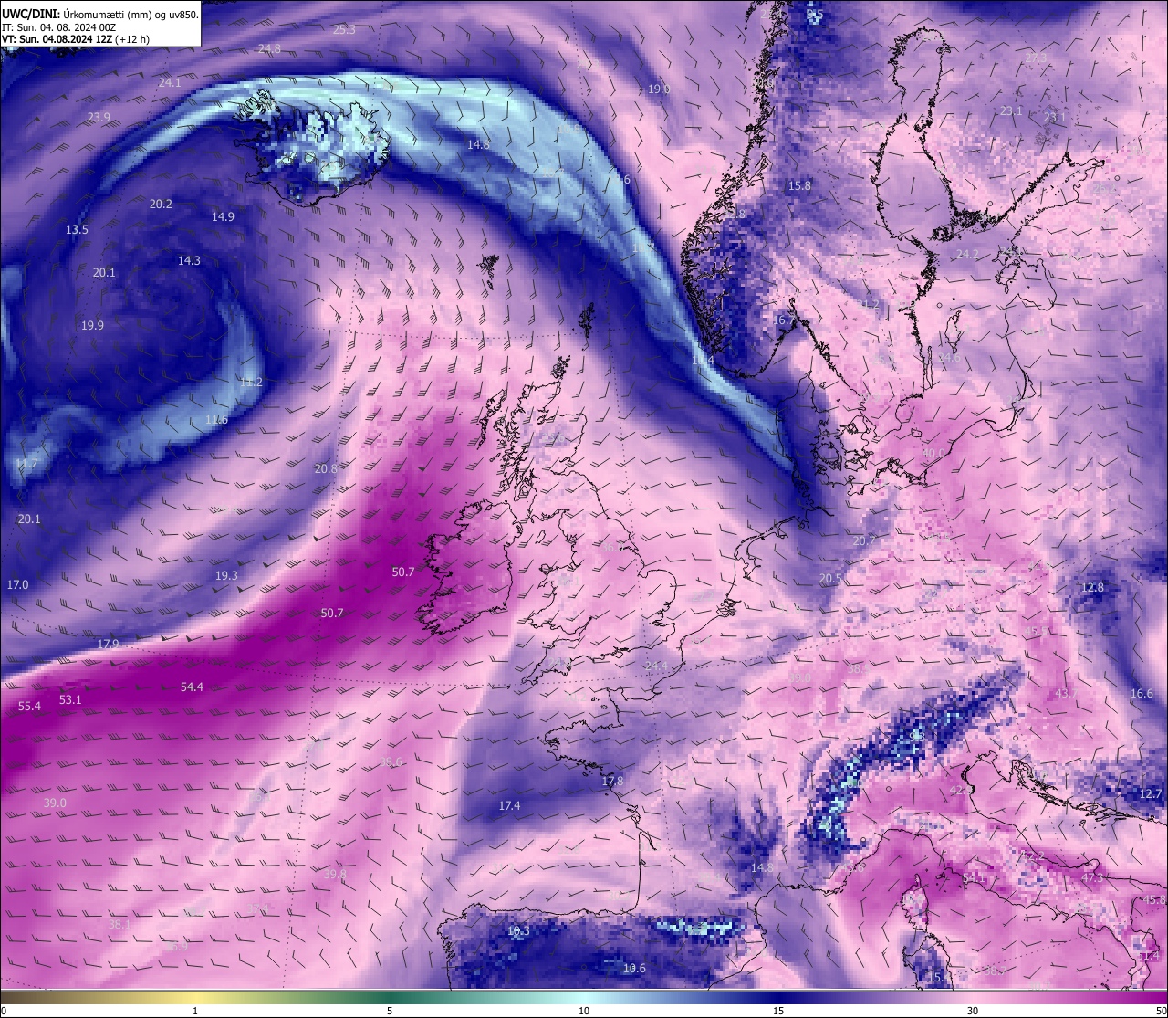Viewport: 1168px width, 1018px height.
Task: Click the colorbar tick label 1
Action: [x=195, y=1011]
